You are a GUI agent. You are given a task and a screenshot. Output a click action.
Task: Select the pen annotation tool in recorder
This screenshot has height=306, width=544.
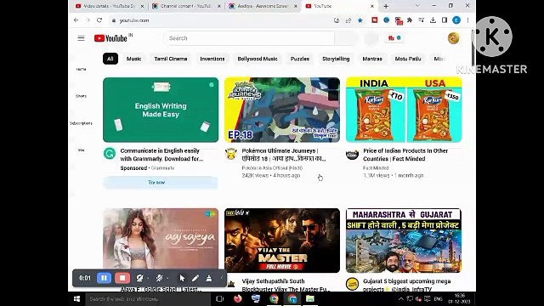(195, 278)
